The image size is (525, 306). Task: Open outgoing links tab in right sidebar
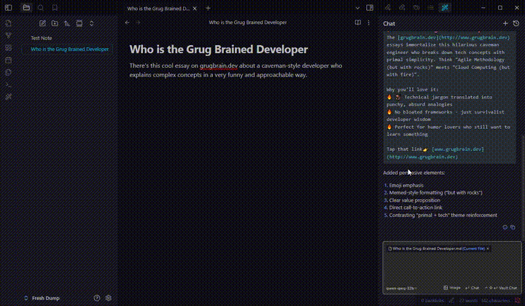[x=402, y=8]
